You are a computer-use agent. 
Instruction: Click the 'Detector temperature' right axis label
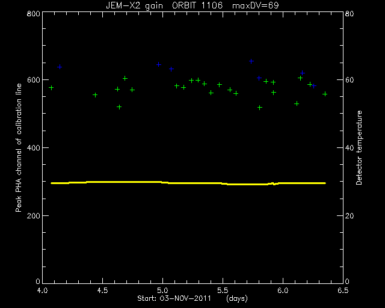(x=359, y=147)
